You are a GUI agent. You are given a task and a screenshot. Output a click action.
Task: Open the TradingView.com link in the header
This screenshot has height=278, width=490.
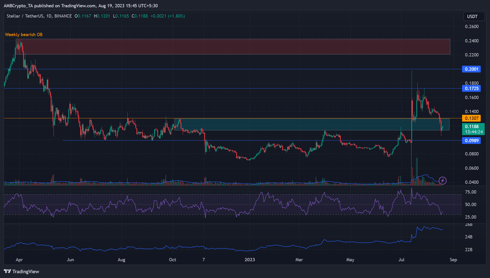pos(78,6)
